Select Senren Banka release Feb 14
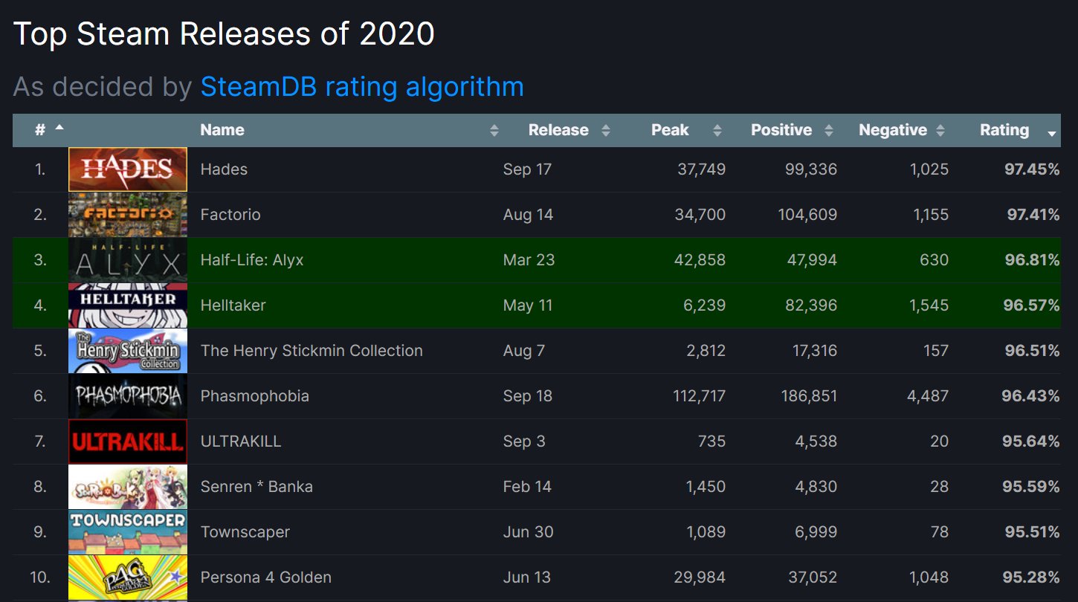The height and width of the screenshot is (602, 1078). 528,487
